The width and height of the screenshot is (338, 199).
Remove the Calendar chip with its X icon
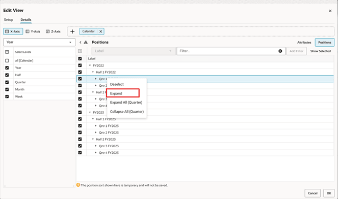(100, 31)
